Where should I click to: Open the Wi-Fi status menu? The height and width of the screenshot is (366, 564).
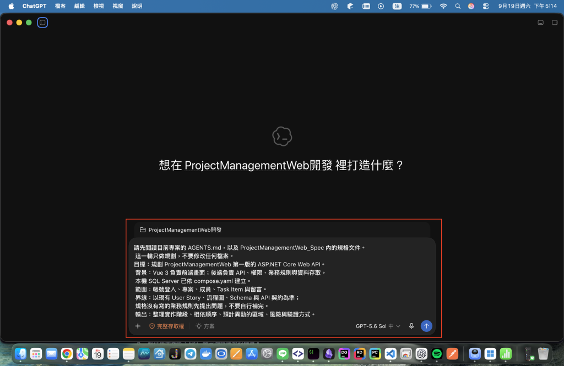coord(443,6)
